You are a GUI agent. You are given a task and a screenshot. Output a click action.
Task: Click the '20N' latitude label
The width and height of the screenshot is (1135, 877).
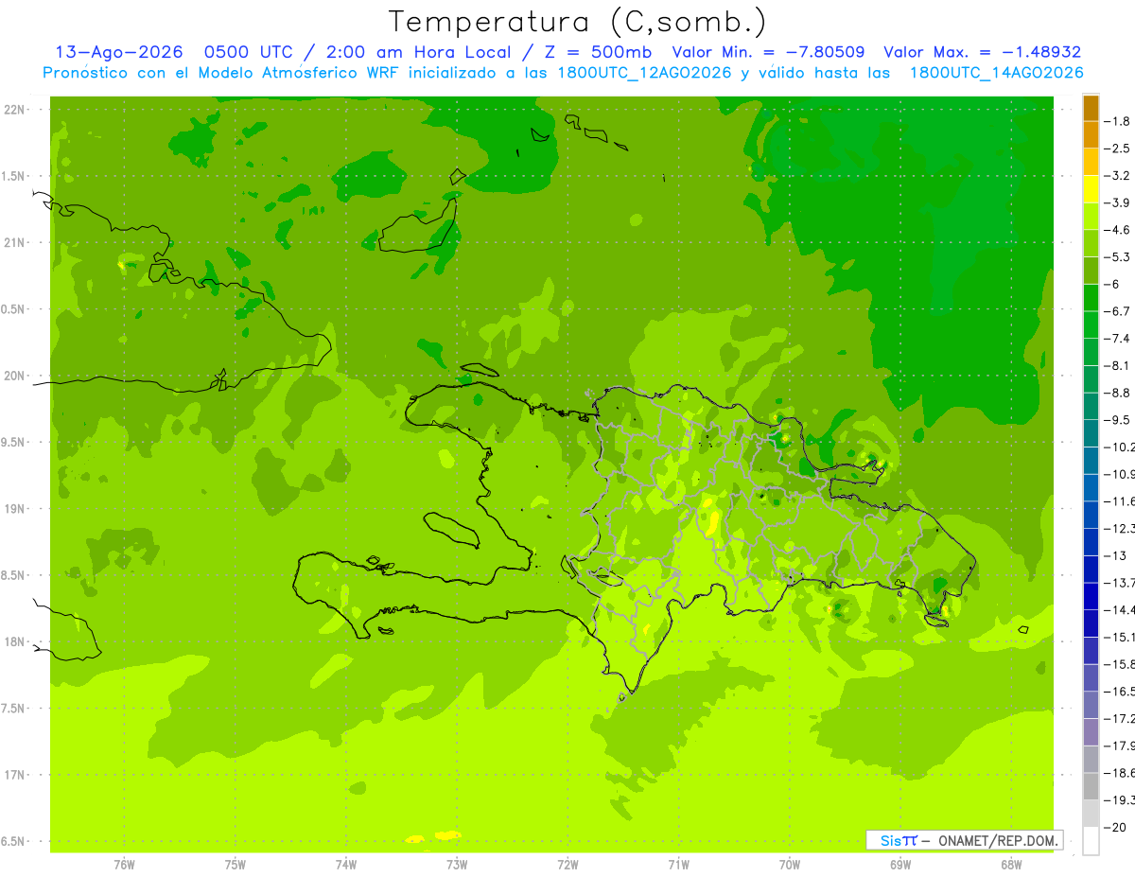tap(14, 376)
